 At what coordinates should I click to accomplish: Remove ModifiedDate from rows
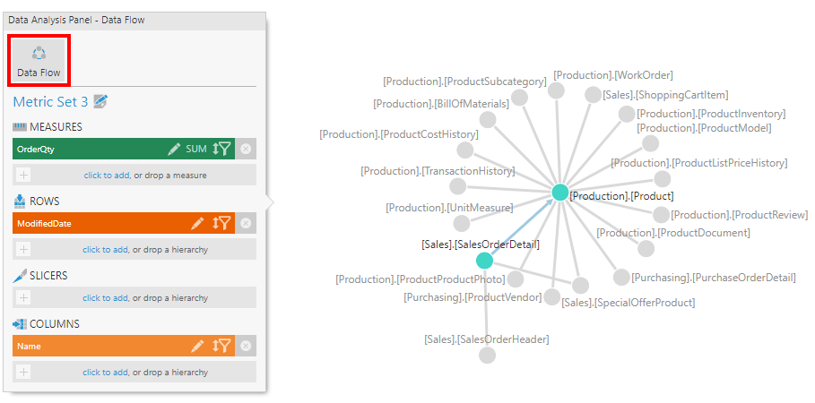(x=247, y=223)
